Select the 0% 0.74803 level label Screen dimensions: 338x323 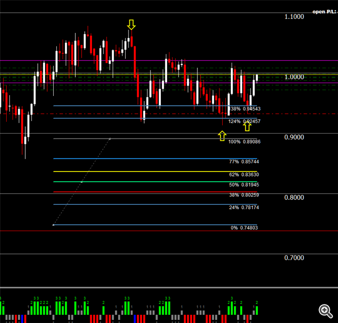tap(244, 228)
